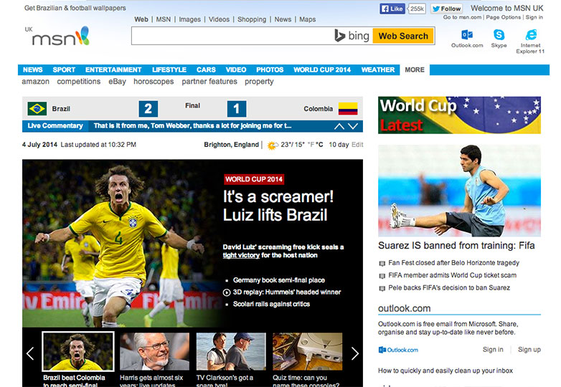Open World Cup Latest banner
The image size is (561, 387).
pyautogui.click(x=459, y=115)
